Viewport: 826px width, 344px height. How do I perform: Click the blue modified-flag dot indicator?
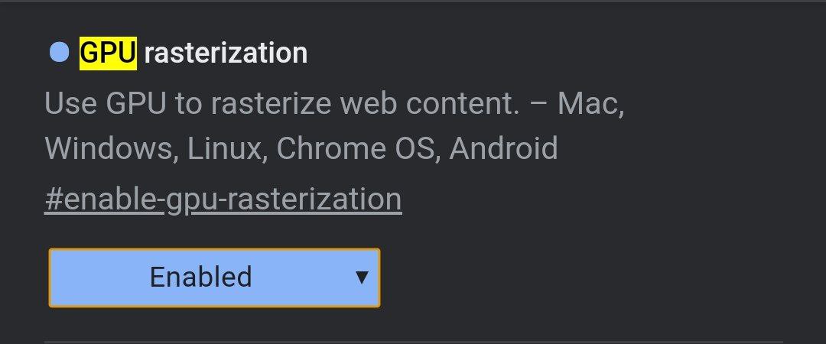59,53
